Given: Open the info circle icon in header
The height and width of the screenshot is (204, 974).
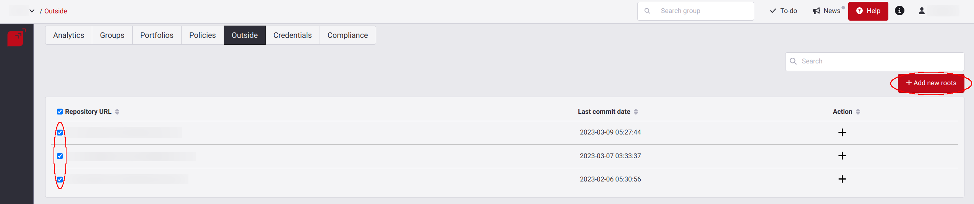Looking at the screenshot, I should pos(899,11).
